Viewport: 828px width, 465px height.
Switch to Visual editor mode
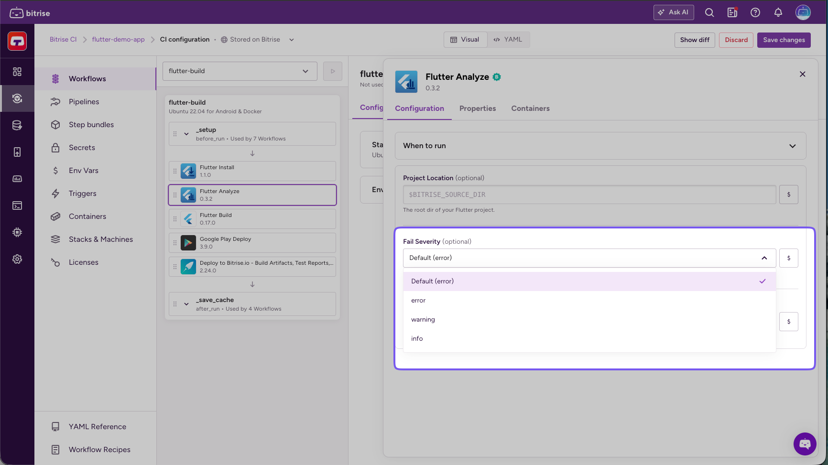(466, 40)
